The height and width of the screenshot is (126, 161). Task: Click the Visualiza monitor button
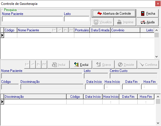[103, 22]
